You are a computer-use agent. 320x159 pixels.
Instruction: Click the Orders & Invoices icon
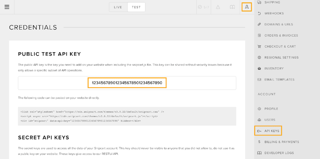[260, 35]
